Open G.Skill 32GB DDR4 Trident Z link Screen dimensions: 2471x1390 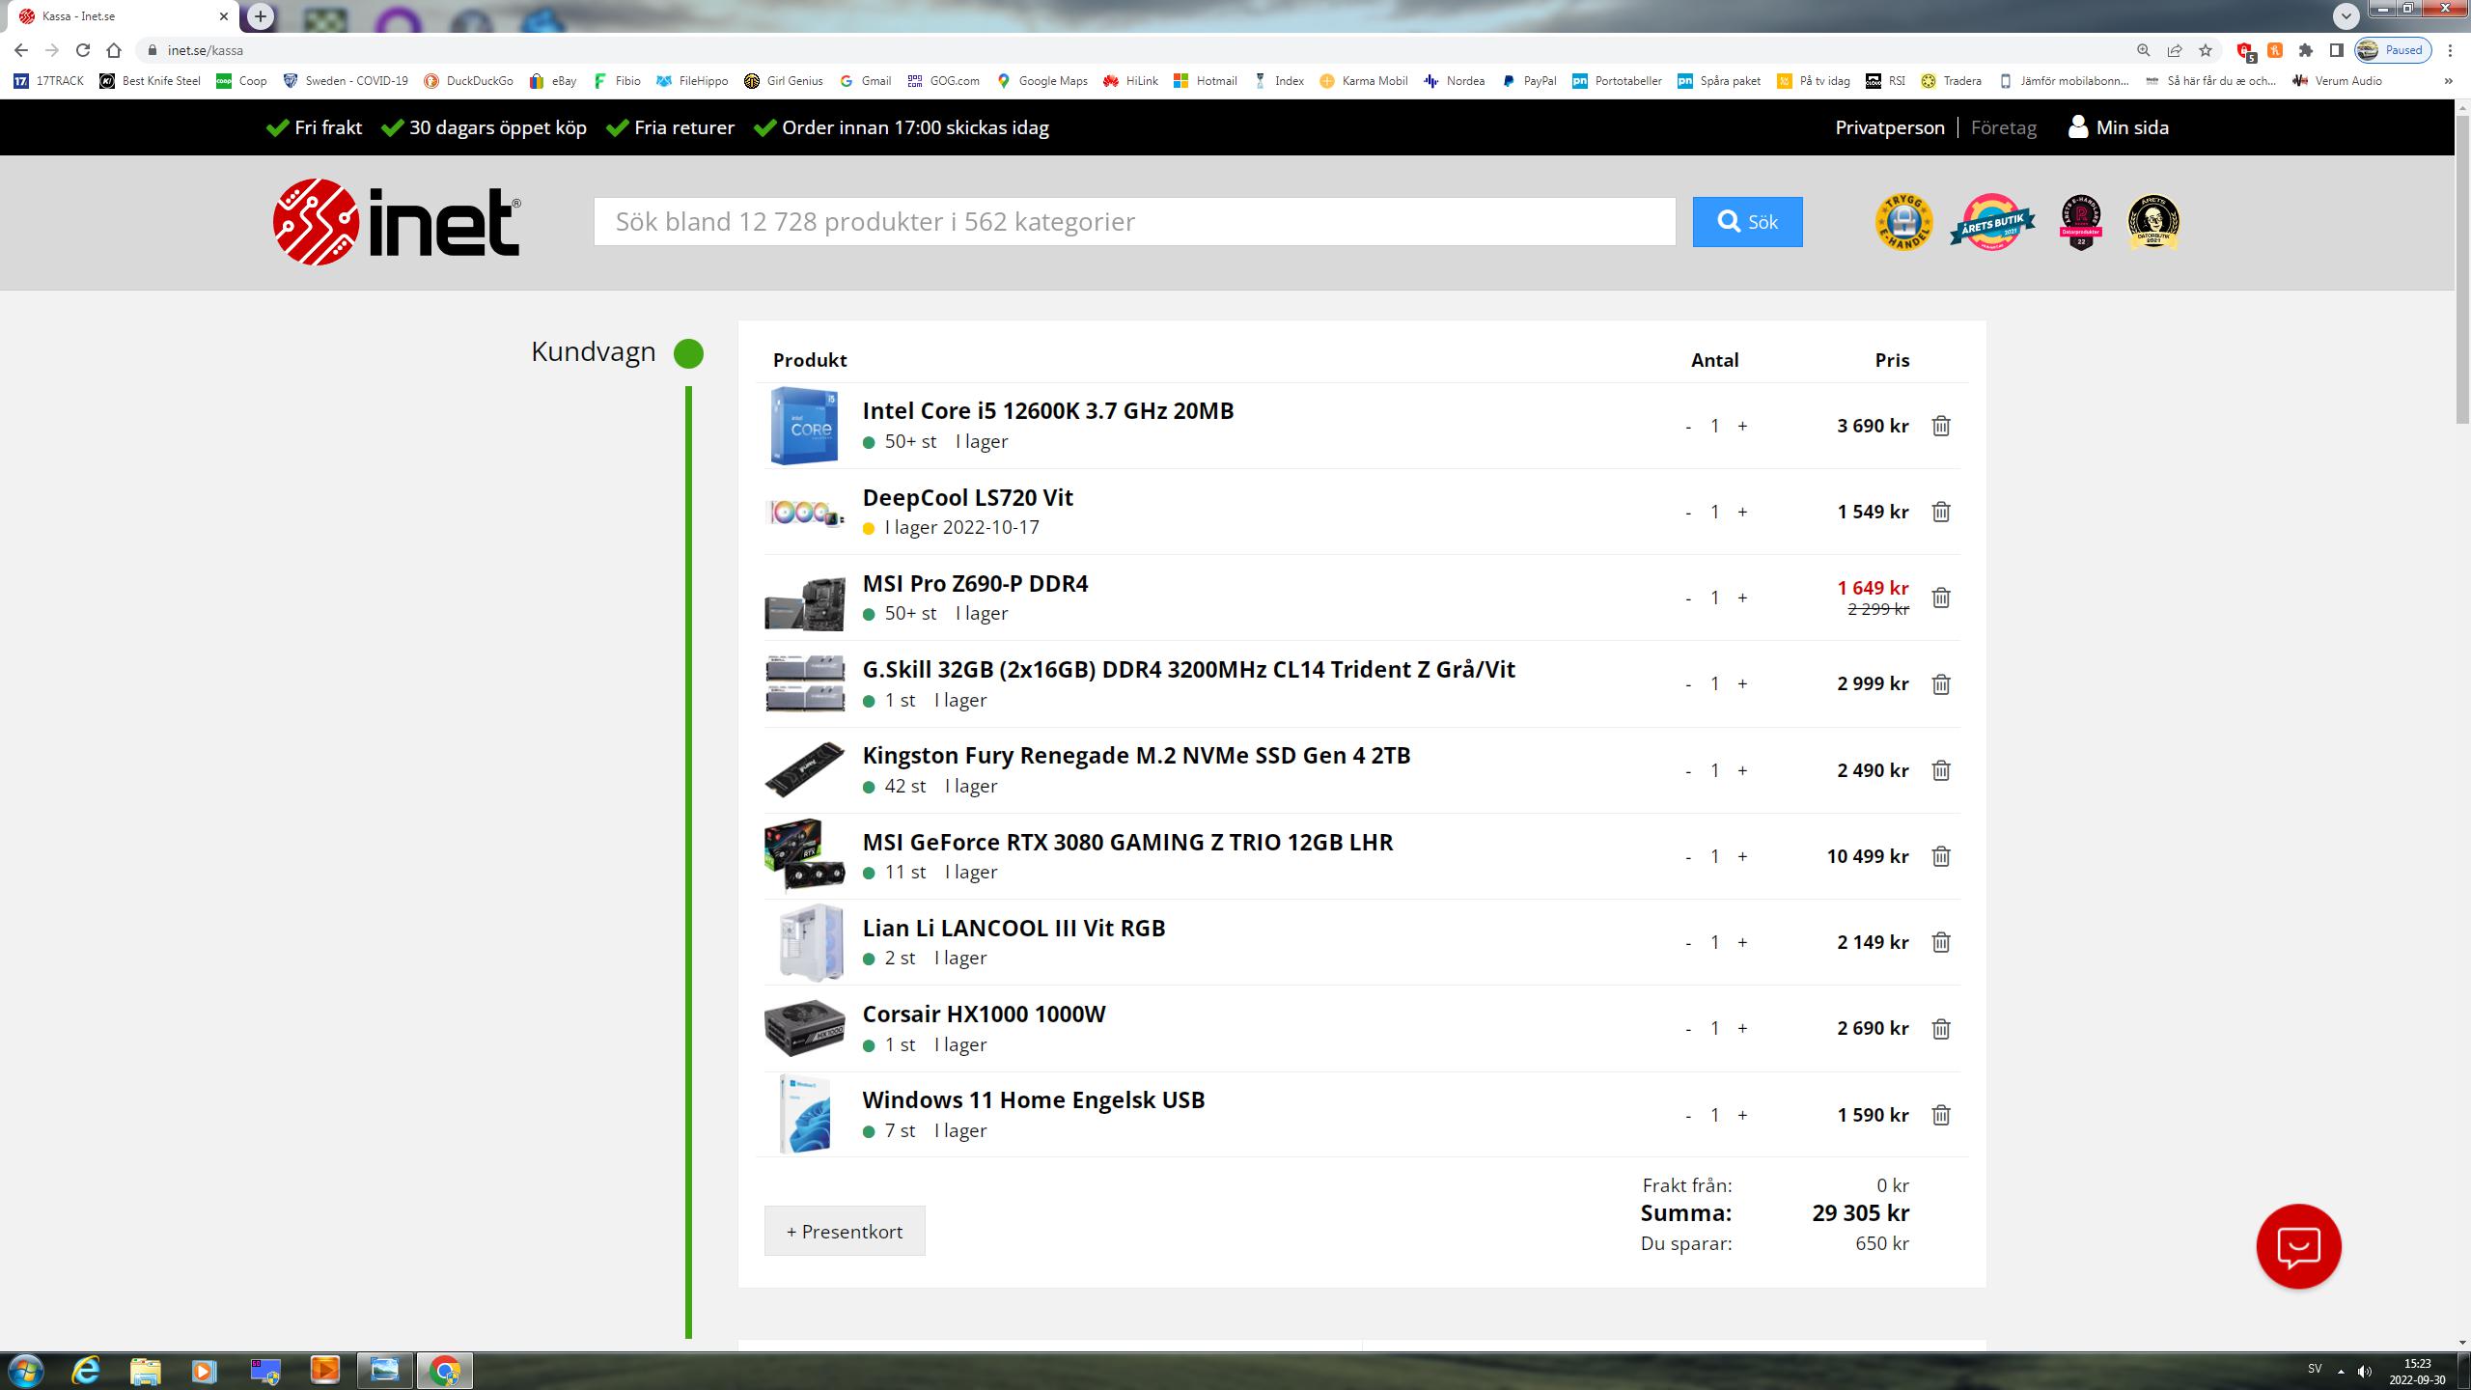tap(1188, 669)
